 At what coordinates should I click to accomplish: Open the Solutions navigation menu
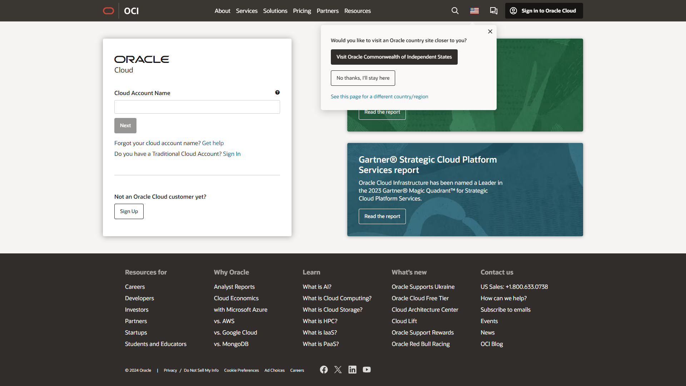coord(275,11)
